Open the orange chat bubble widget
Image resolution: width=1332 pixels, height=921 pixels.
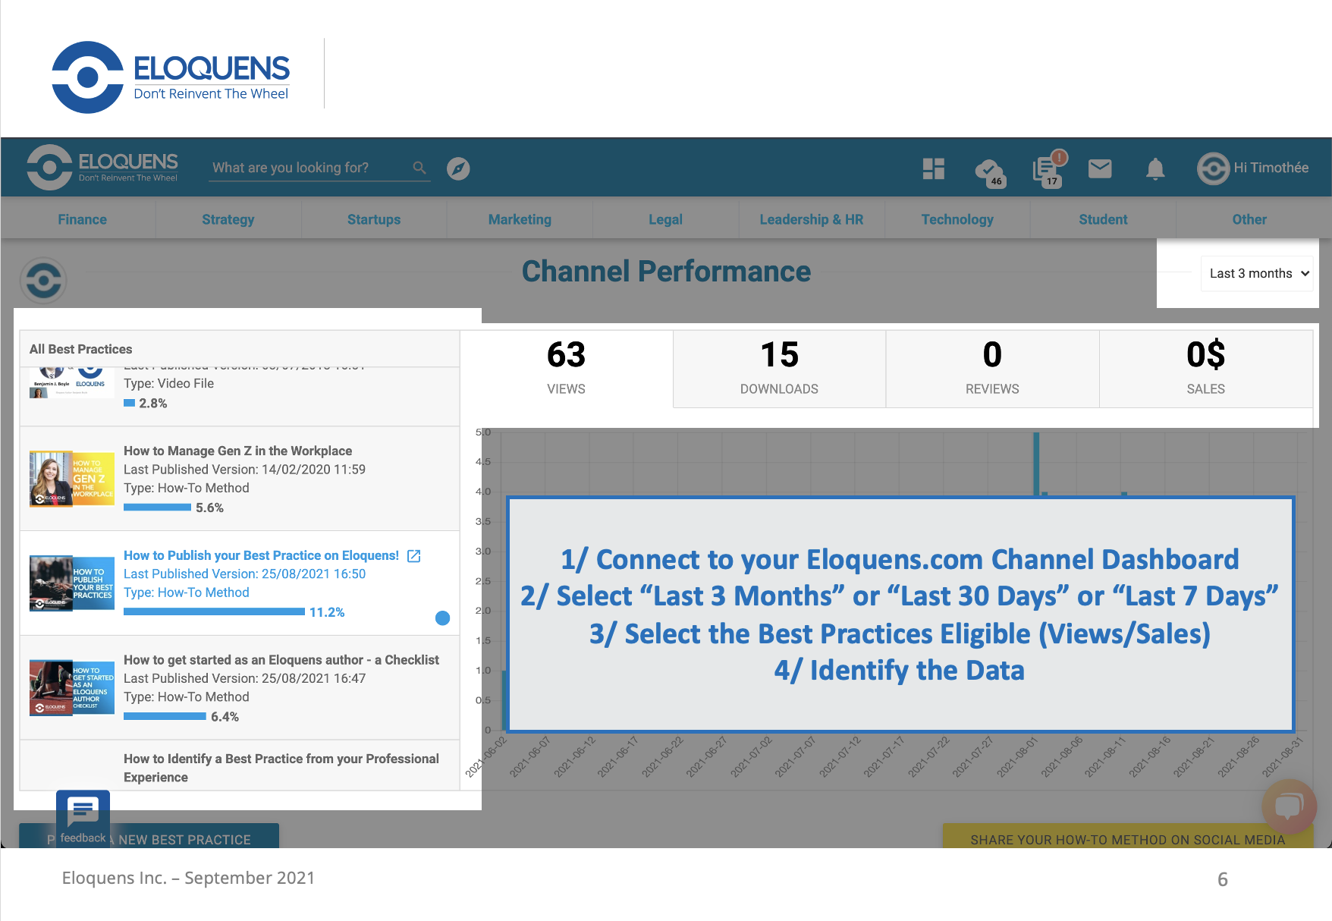tap(1289, 806)
